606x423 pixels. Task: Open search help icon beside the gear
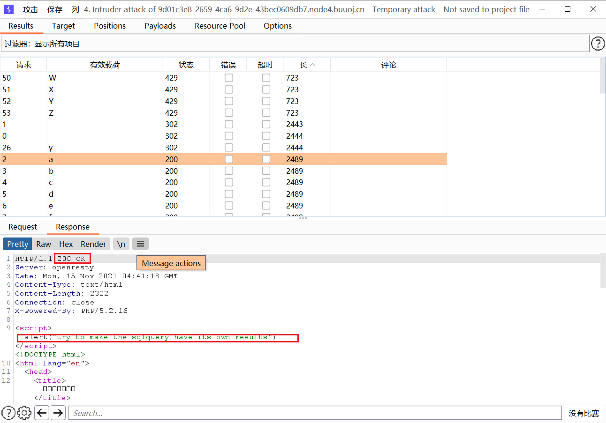coord(8,413)
